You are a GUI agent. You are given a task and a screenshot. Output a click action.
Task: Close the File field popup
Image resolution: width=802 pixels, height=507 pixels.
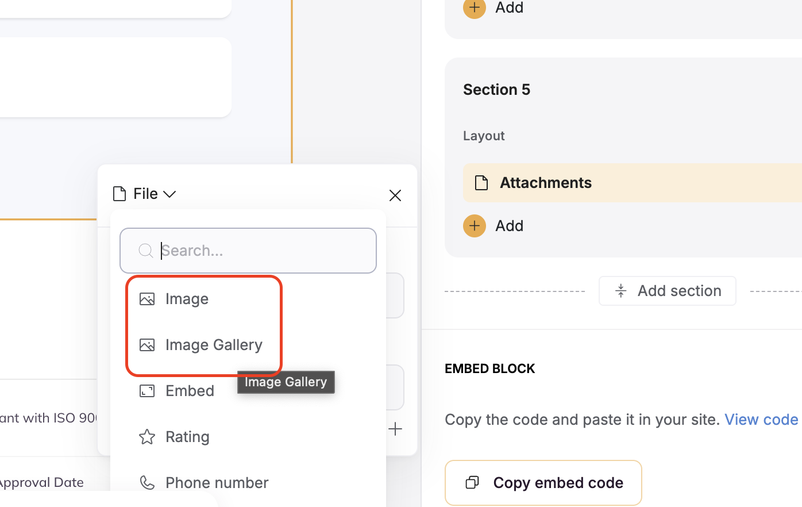[x=395, y=195]
